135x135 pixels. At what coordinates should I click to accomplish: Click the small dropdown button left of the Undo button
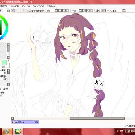coord(8,11)
